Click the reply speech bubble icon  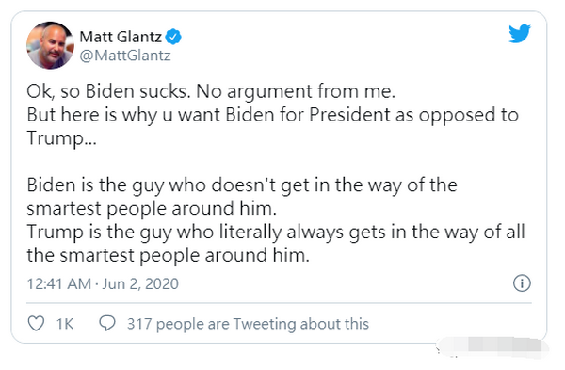coord(107,323)
